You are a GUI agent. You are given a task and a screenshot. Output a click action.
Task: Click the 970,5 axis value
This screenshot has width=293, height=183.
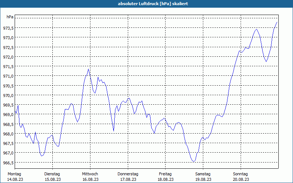click(x=8, y=86)
